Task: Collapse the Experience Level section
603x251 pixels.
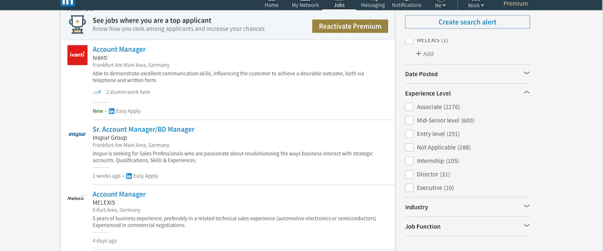Action: pyautogui.click(x=526, y=93)
